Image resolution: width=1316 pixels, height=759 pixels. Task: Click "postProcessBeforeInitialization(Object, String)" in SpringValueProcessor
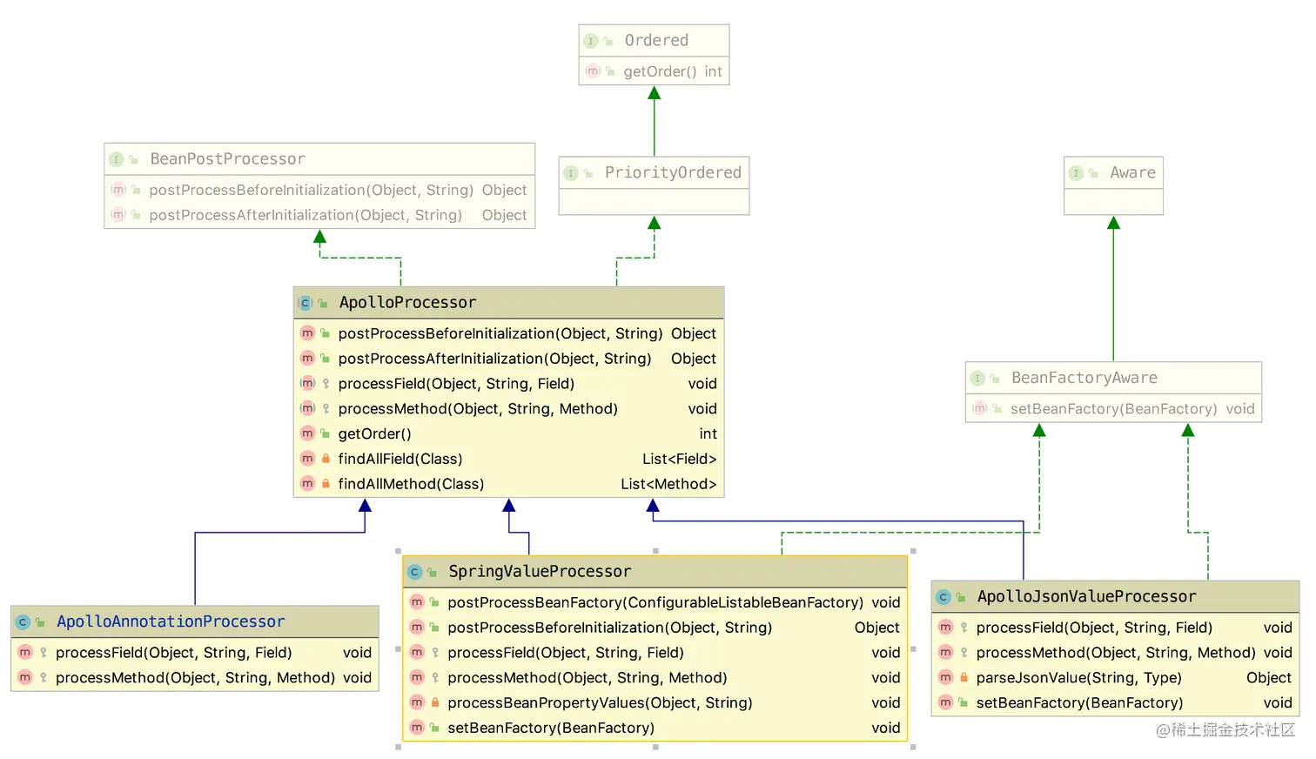(610, 628)
